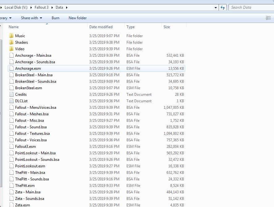Viewport: 274px width, 207px height.
Task: Sort files by the Name column header
Action: click(x=14, y=27)
